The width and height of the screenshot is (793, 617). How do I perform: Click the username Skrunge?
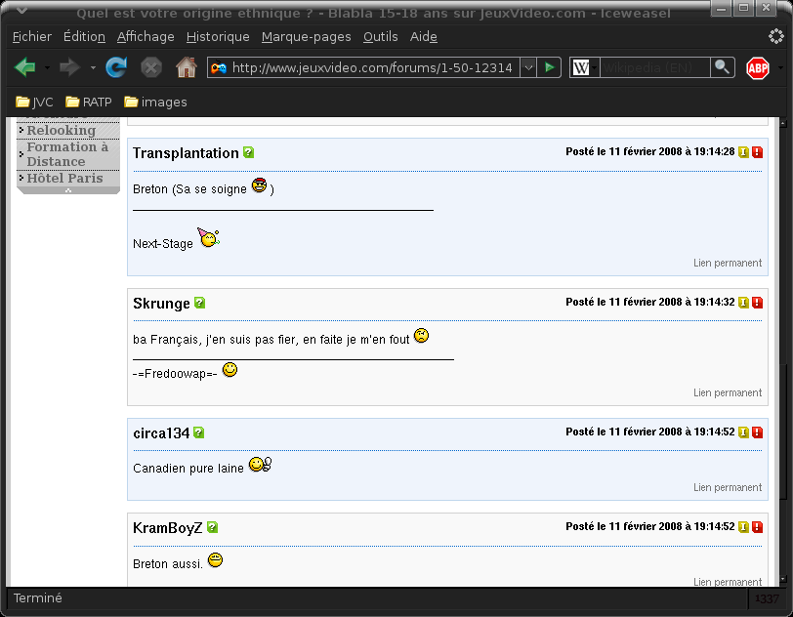pos(161,304)
